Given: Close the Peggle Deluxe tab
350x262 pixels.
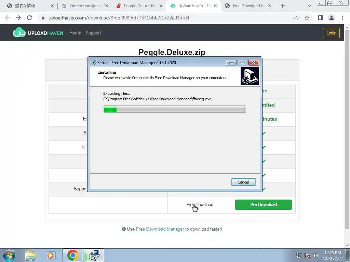Looking at the screenshot, I should pyautogui.click(x=161, y=6).
